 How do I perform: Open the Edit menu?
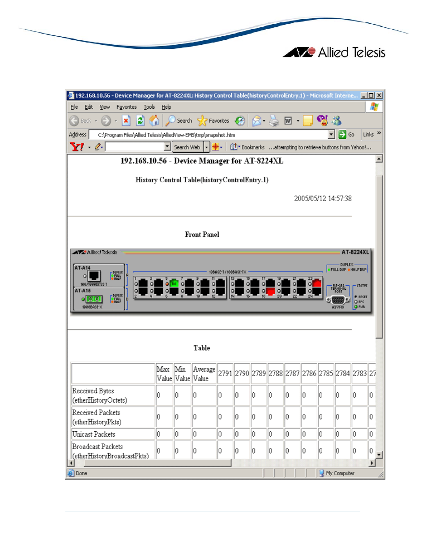89,107
